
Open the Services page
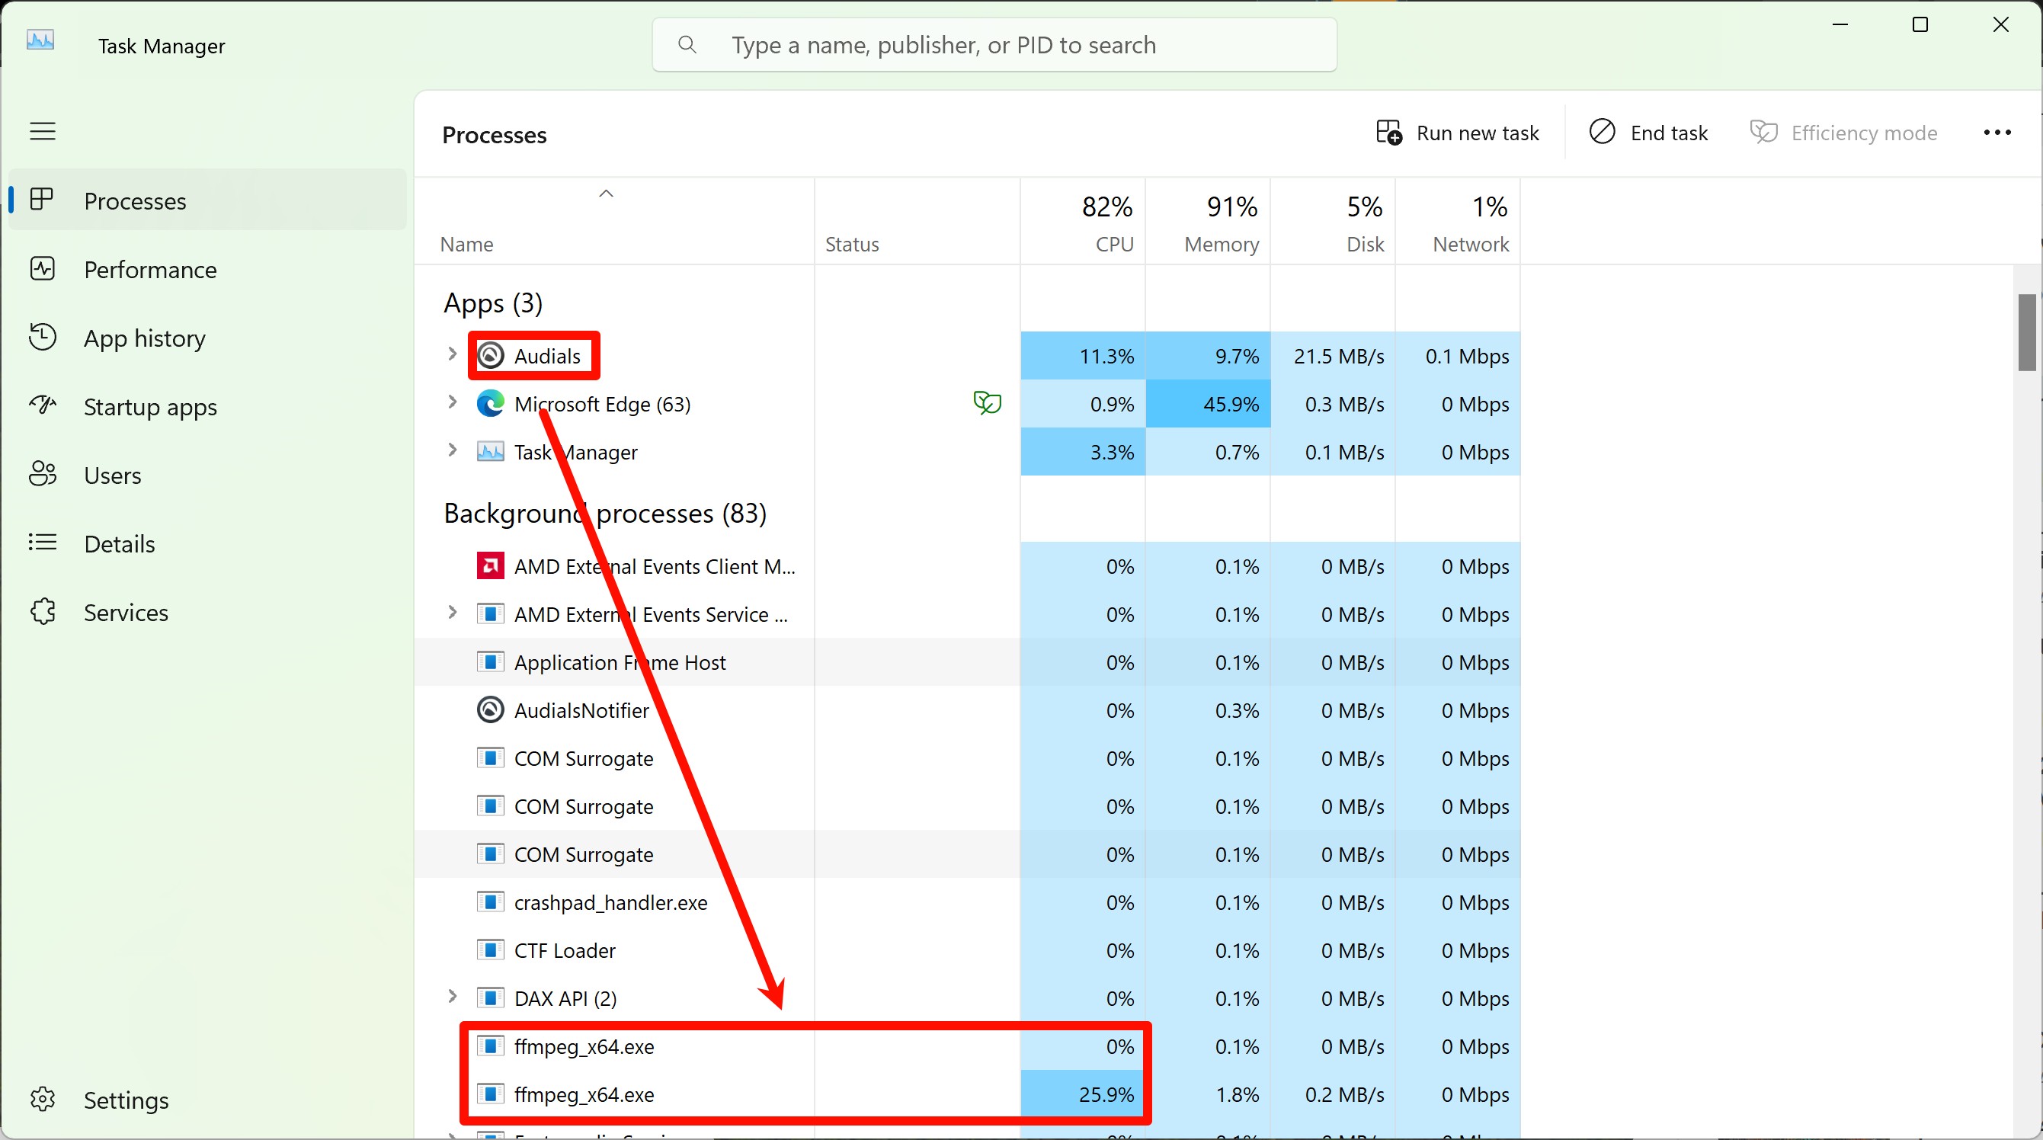pyautogui.click(x=208, y=612)
